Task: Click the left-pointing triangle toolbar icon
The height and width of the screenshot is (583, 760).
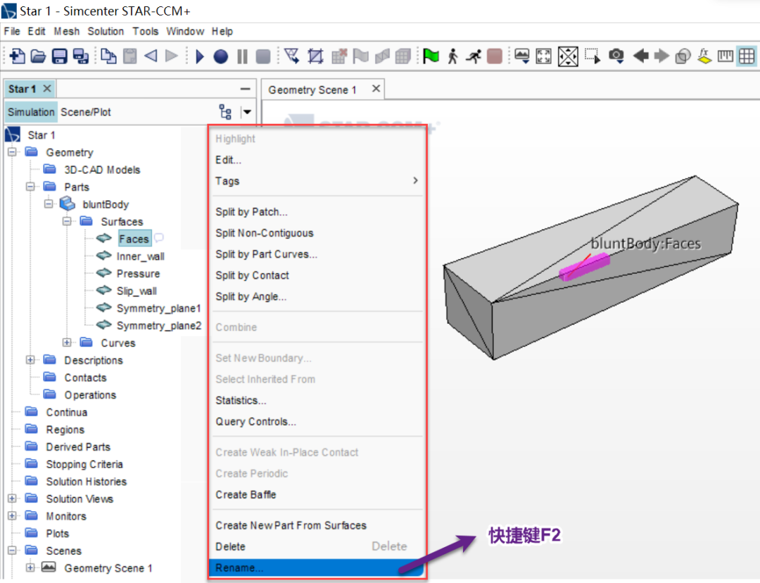Action: [151, 56]
